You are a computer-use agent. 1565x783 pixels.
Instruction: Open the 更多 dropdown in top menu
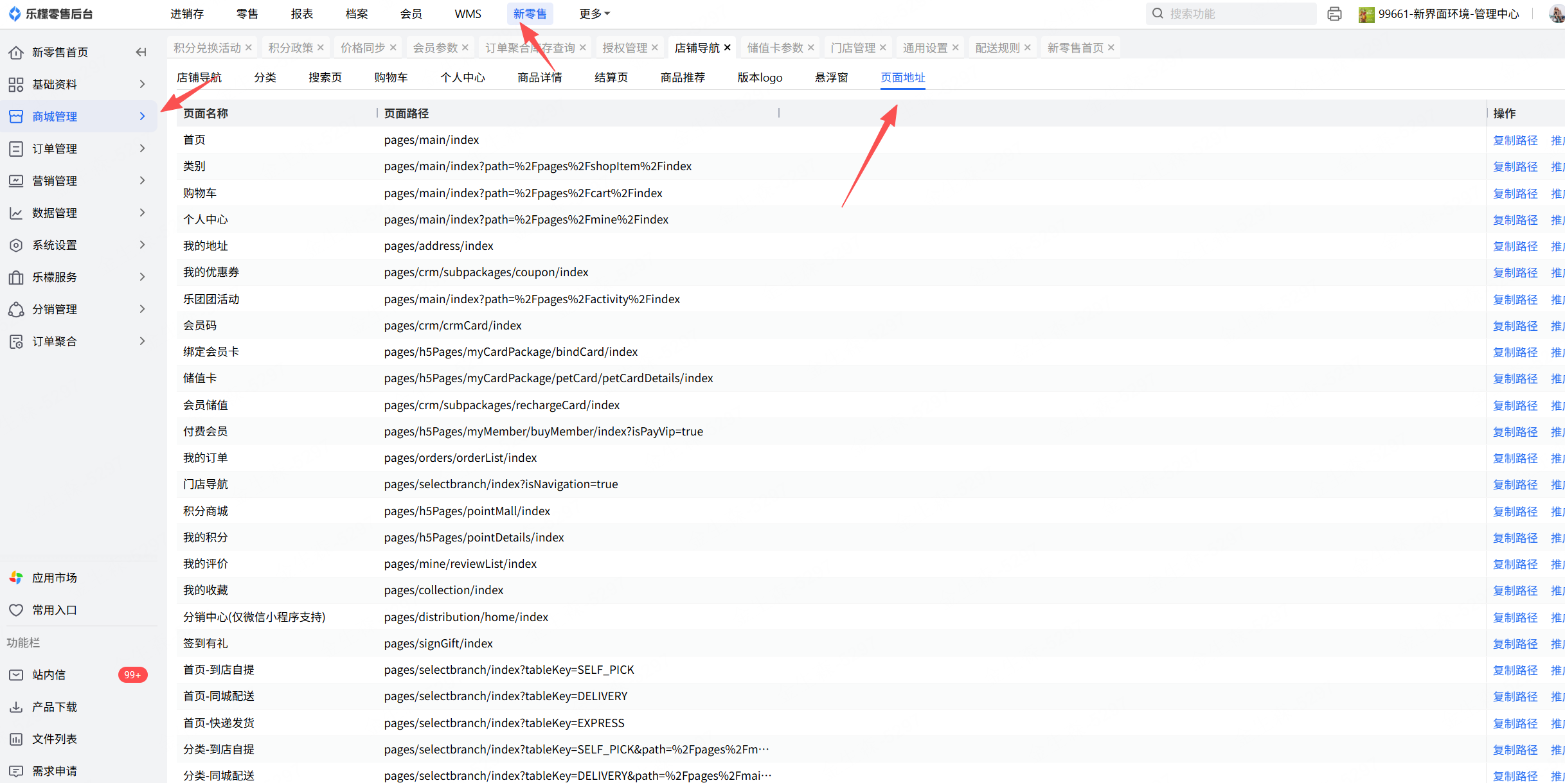click(595, 13)
